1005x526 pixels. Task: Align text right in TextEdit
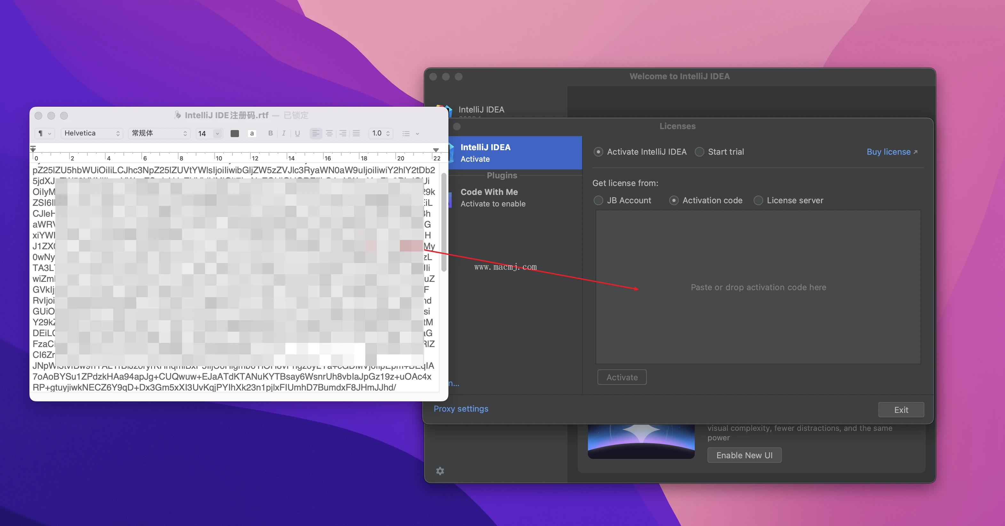click(x=343, y=133)
